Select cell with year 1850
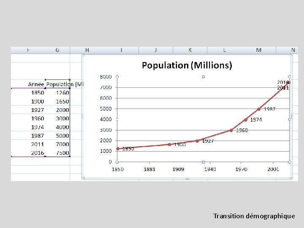This screenshot has width=304, height=228. point(28,92)
